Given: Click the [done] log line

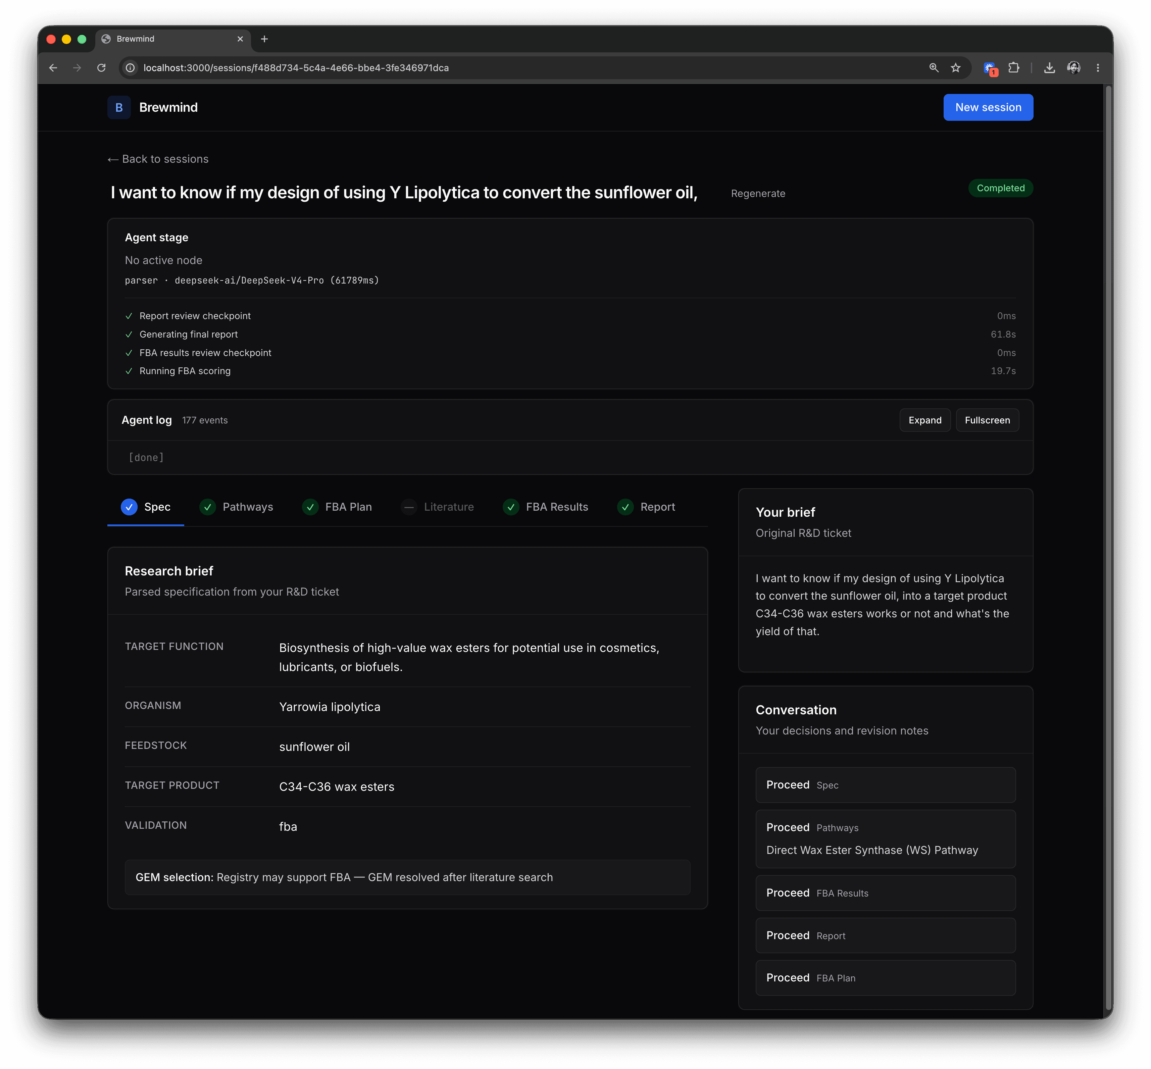Looking at the screenshot, I should point(146,458).
